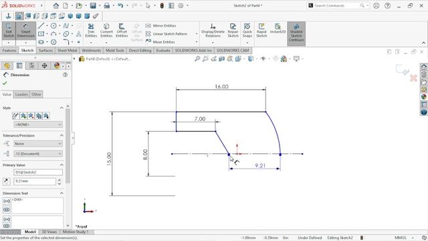428x241 pixels.
Task: Toggle the Smart Dimension tool off
Action: 25,30
